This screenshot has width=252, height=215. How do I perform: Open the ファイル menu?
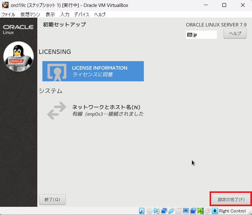click(x=8, y=15)
